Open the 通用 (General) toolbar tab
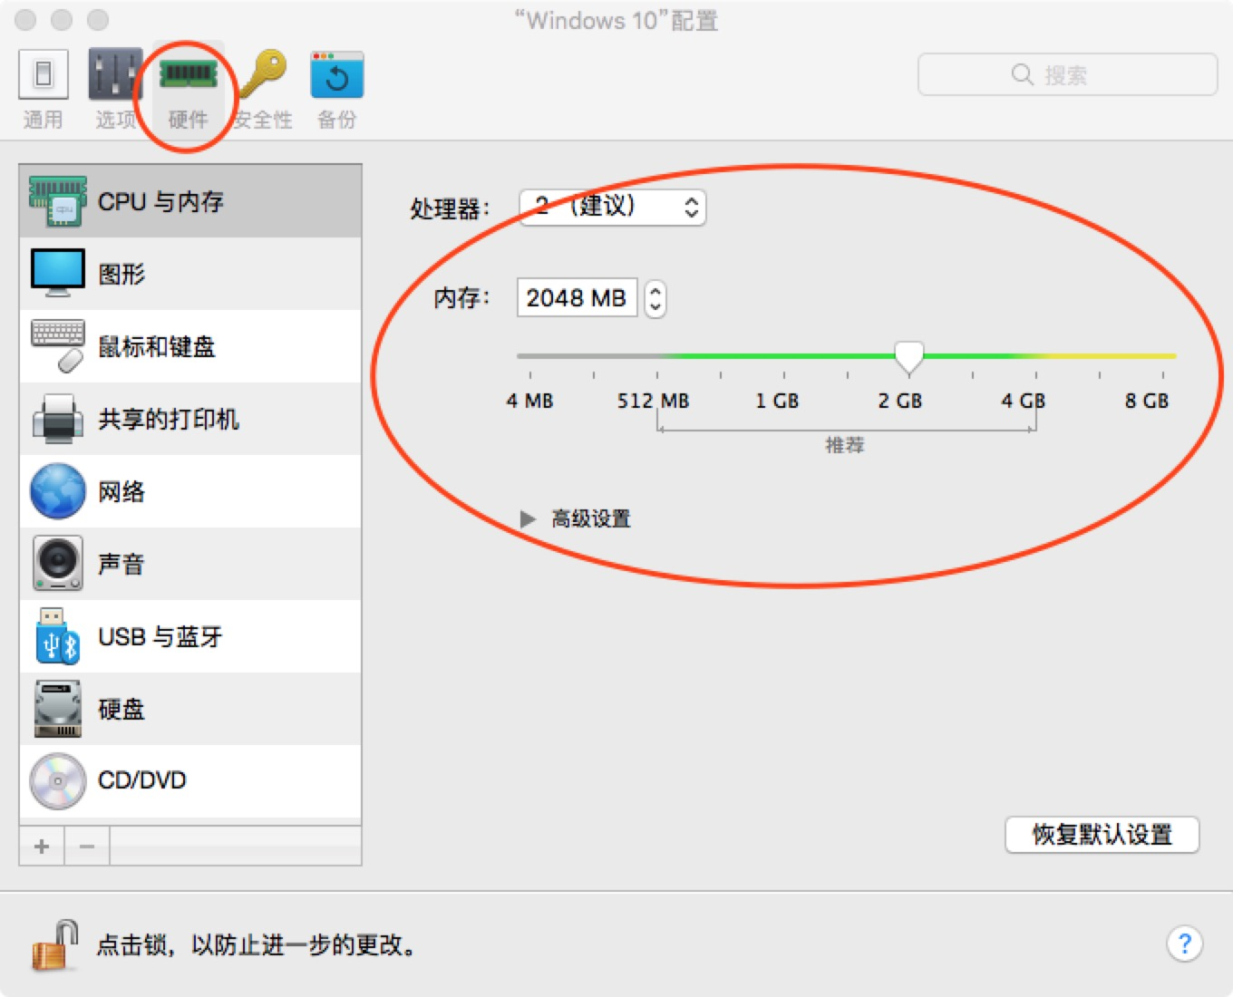The height and width of the screenshot is (997, 1233). point(43,89)
